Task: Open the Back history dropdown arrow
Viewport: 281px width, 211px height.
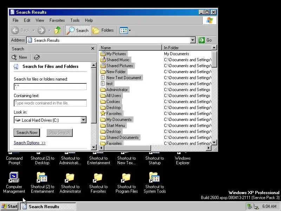Action: coord(34,31)
